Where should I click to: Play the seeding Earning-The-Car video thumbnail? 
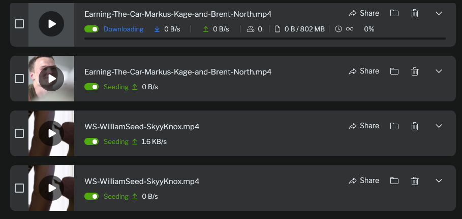51,79
